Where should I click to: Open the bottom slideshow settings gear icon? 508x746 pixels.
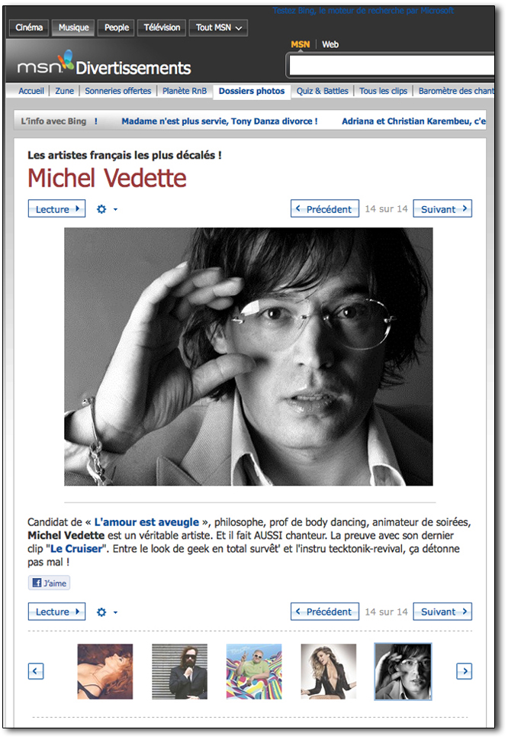pyautogui.click(x=101, y=612)
